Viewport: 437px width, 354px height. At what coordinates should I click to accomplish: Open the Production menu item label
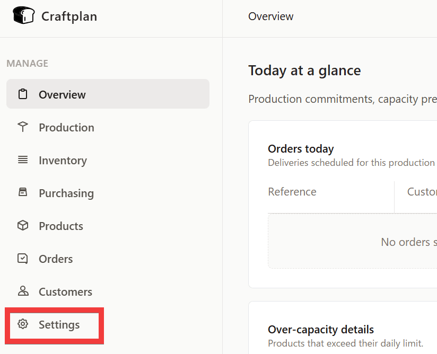click(66, 128)
